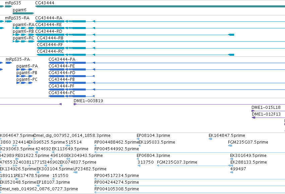
Task: Select EST EK113649.5prime
Action: click(x=70, y=149)
